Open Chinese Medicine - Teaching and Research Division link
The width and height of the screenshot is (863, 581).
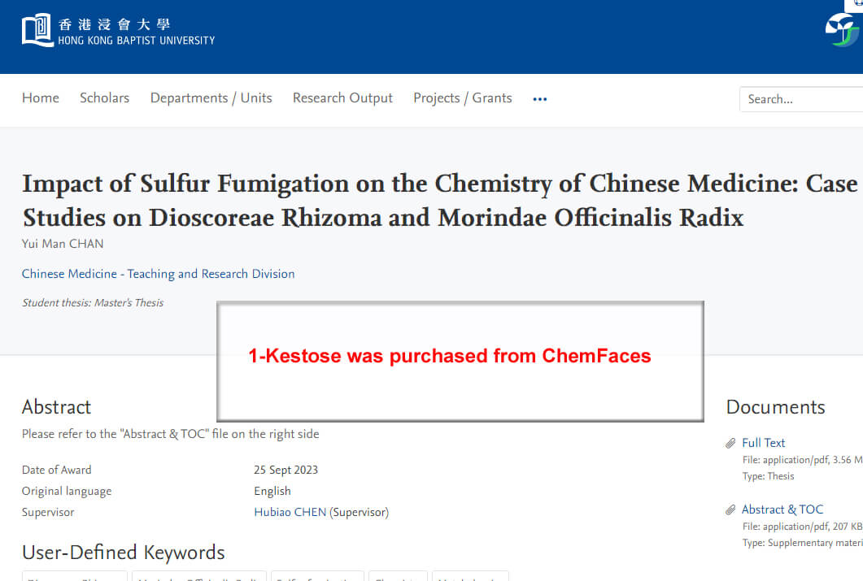pos(159,274)
